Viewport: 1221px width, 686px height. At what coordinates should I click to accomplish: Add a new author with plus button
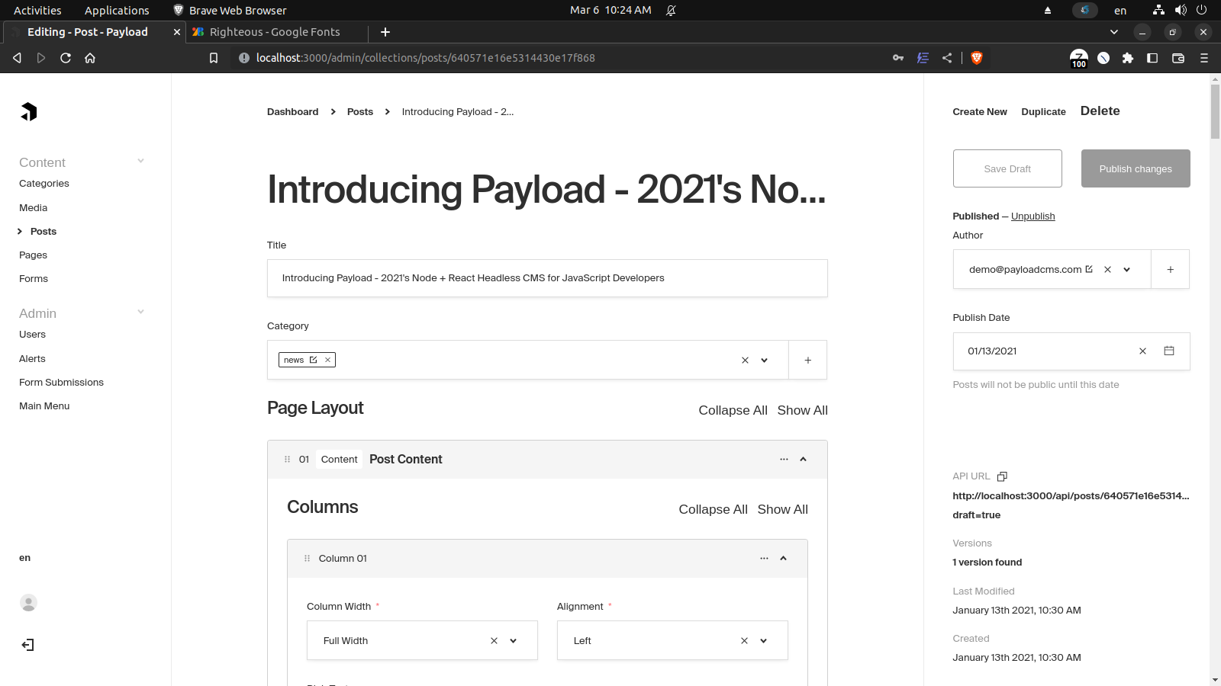pos(1170,269)
